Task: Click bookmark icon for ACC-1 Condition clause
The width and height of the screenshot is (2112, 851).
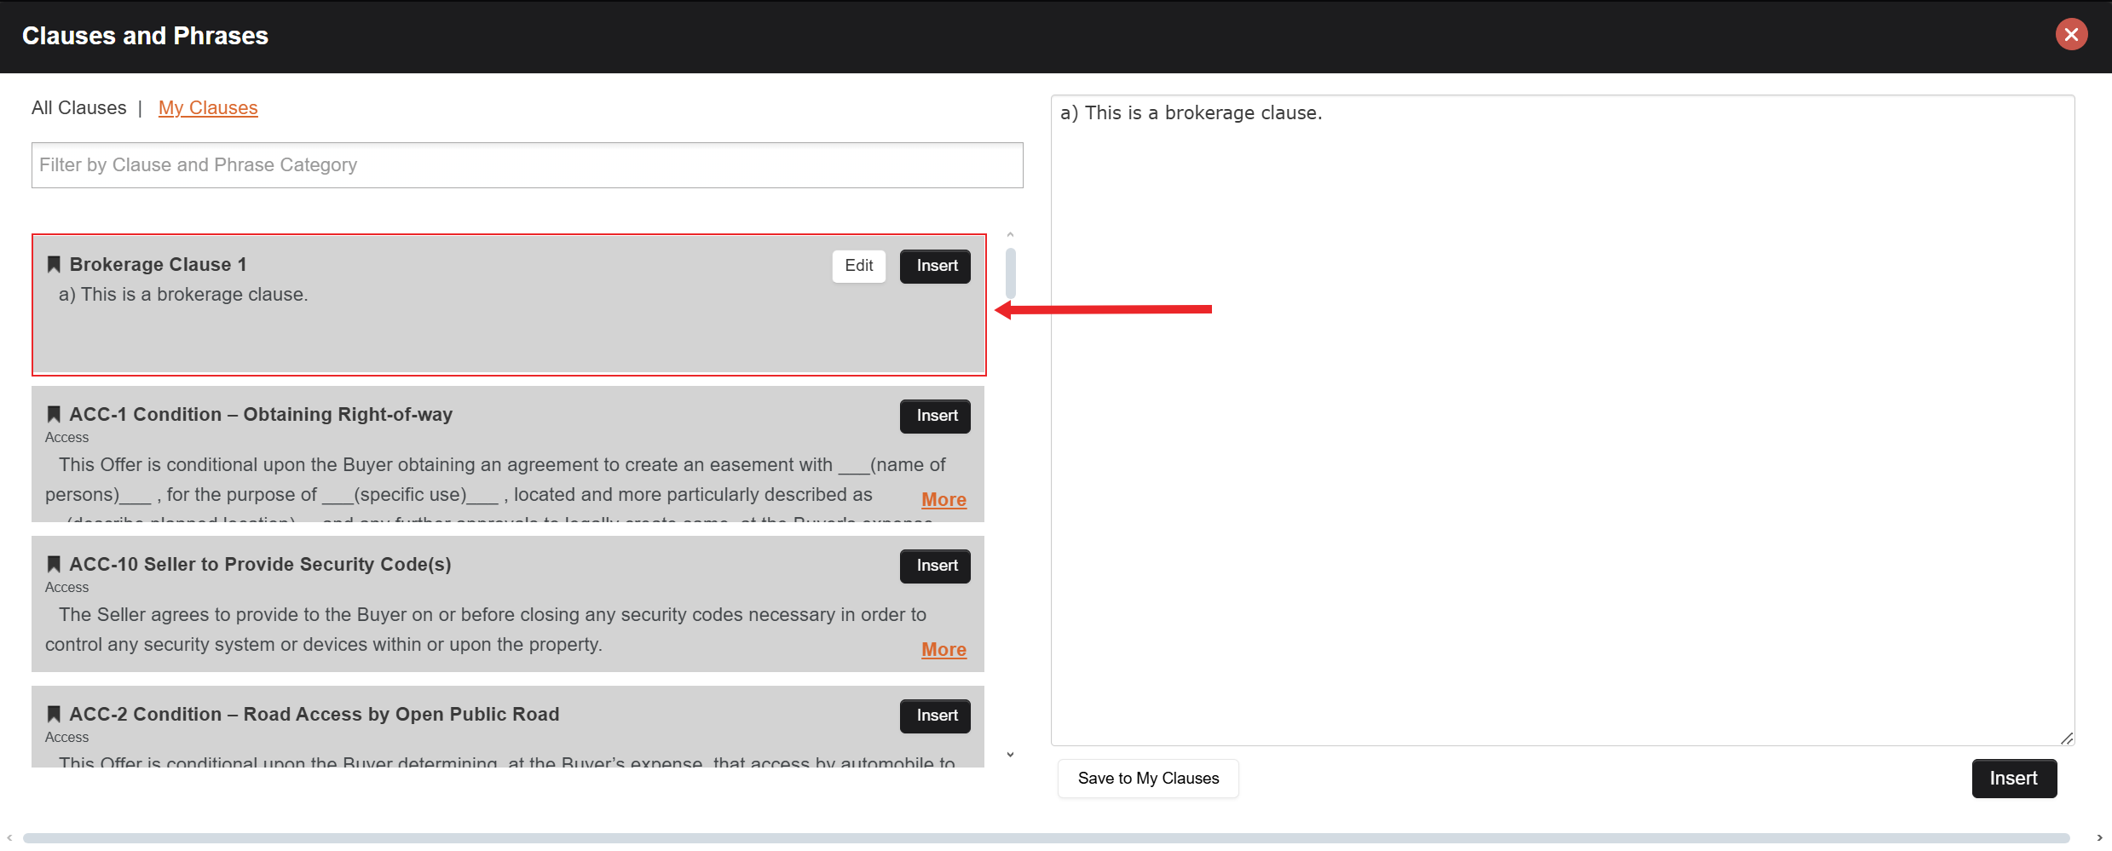Action: pos(54,415)
